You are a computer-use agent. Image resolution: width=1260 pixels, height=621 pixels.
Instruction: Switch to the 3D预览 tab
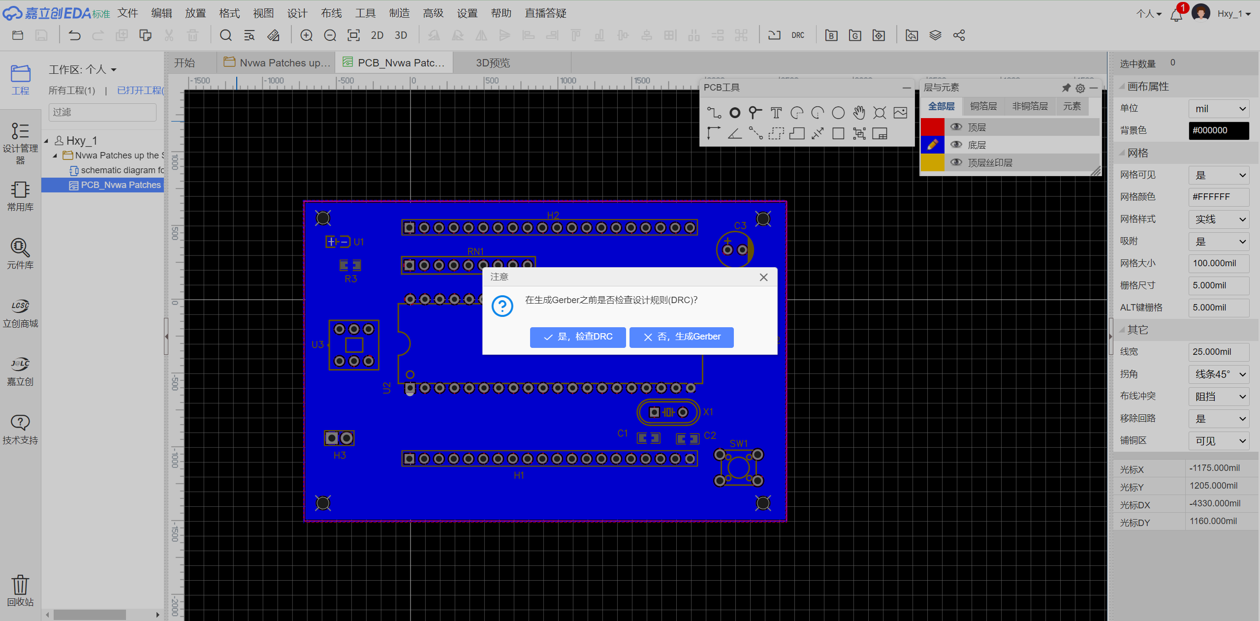click(493, 63)
